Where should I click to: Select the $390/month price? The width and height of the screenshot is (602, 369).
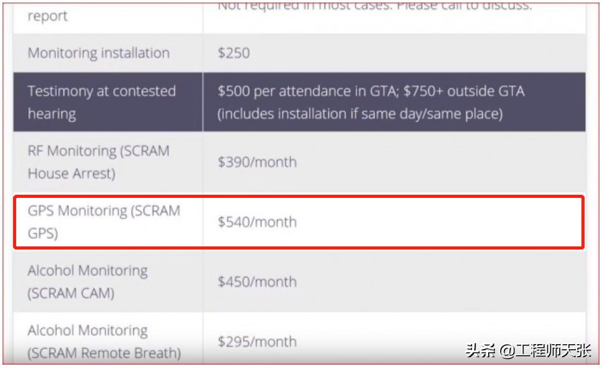point(257,162)
